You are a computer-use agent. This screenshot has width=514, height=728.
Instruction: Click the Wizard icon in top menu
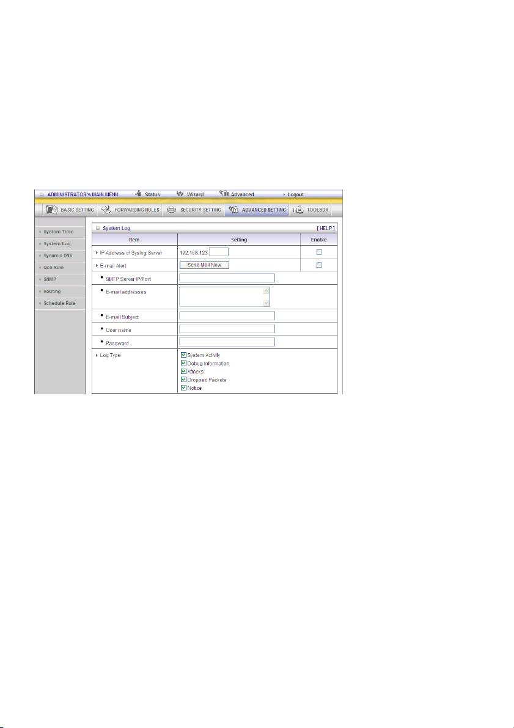click(180, 194)
